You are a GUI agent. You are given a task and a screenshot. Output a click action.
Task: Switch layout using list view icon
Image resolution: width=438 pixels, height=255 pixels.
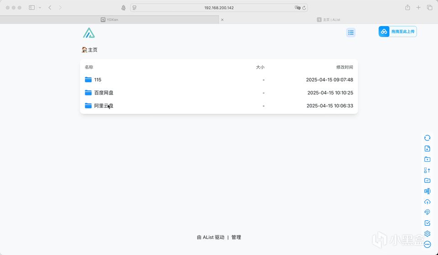click(x=350, y=32)
